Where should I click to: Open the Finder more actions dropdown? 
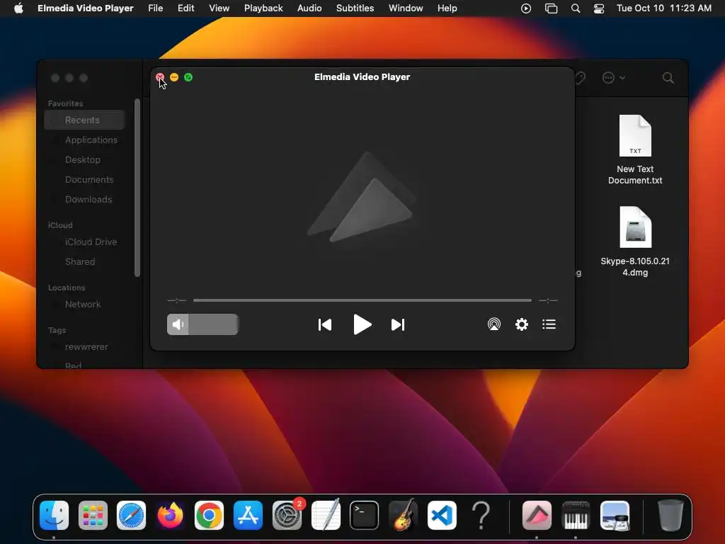[x=614, y=78]
